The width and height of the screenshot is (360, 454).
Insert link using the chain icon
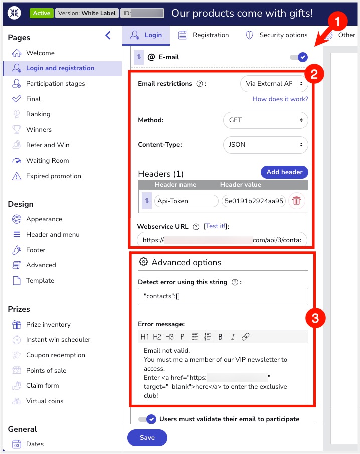pos(246,337)
